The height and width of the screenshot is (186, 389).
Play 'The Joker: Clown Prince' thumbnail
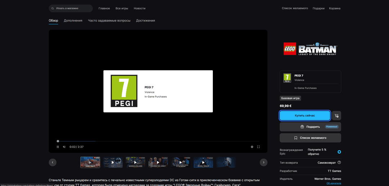pos(181,163)
